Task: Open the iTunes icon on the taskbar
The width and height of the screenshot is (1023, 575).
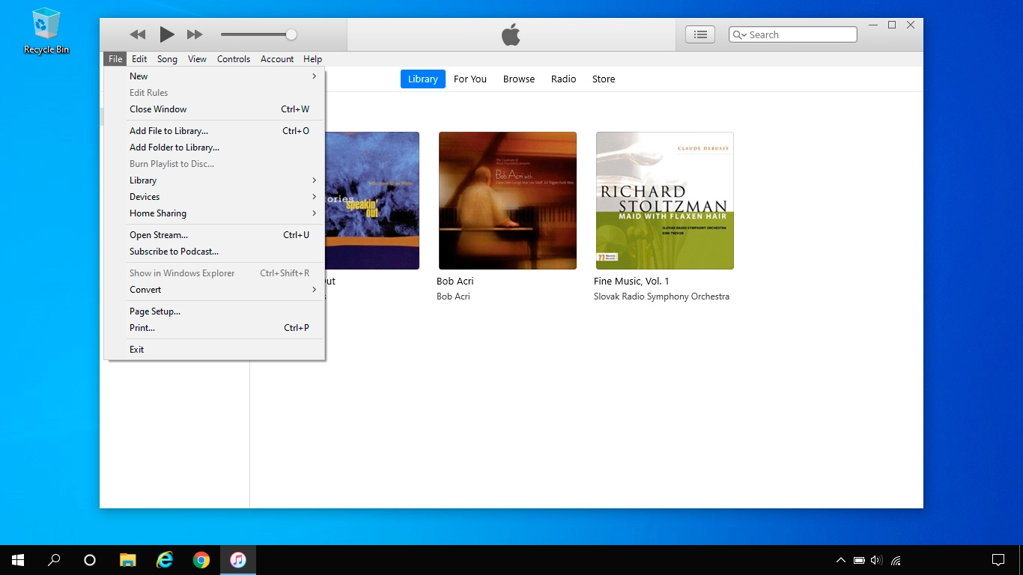Action: click(x=238, y=559)
